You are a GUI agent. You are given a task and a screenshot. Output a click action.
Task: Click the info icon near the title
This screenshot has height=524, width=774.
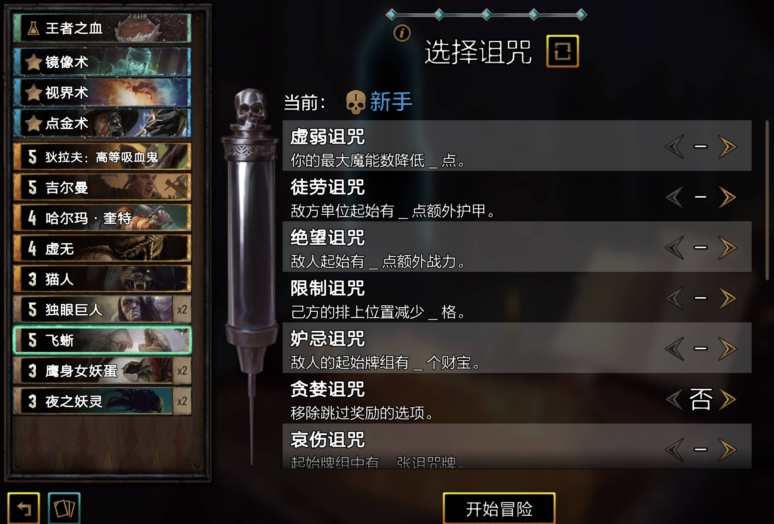pos(402,33)
